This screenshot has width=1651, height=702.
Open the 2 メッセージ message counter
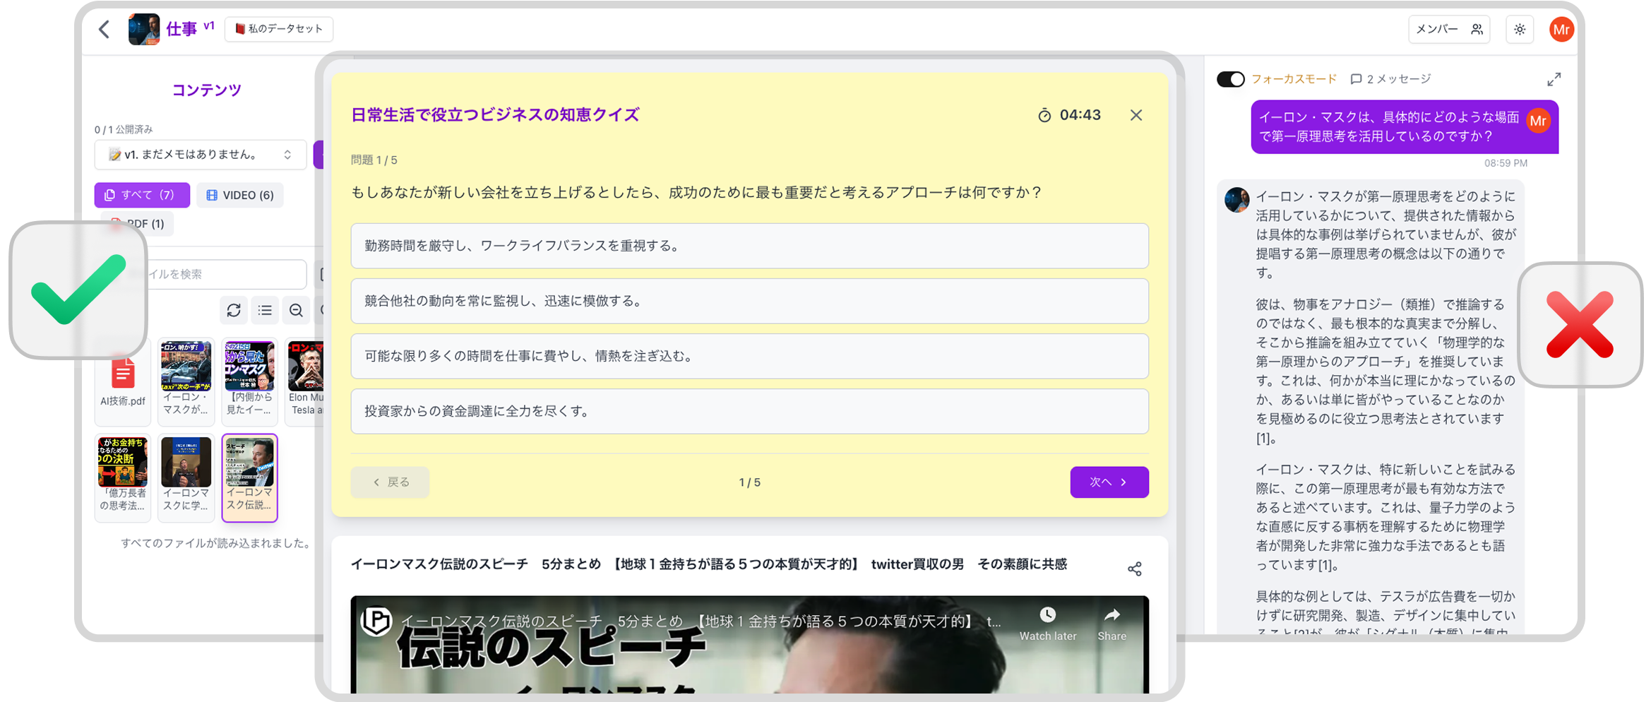point(1390,79)
